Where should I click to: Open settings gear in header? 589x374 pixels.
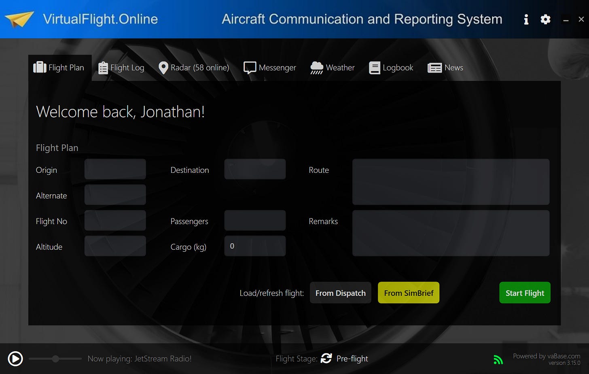(545, 19)
